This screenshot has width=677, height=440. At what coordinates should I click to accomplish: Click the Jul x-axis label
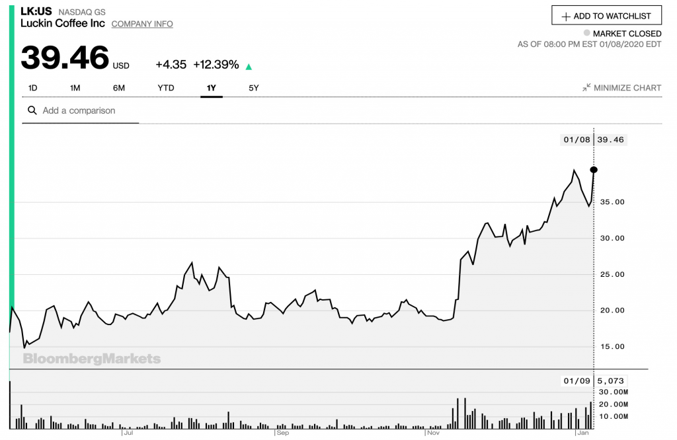128,433
